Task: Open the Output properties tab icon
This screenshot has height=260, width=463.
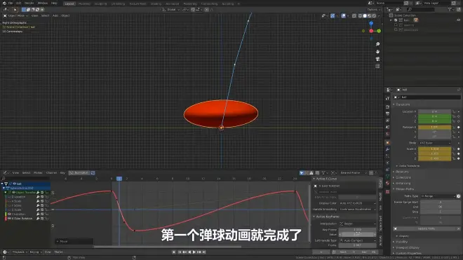Action: pyautogui.click(x=387, y=114)
